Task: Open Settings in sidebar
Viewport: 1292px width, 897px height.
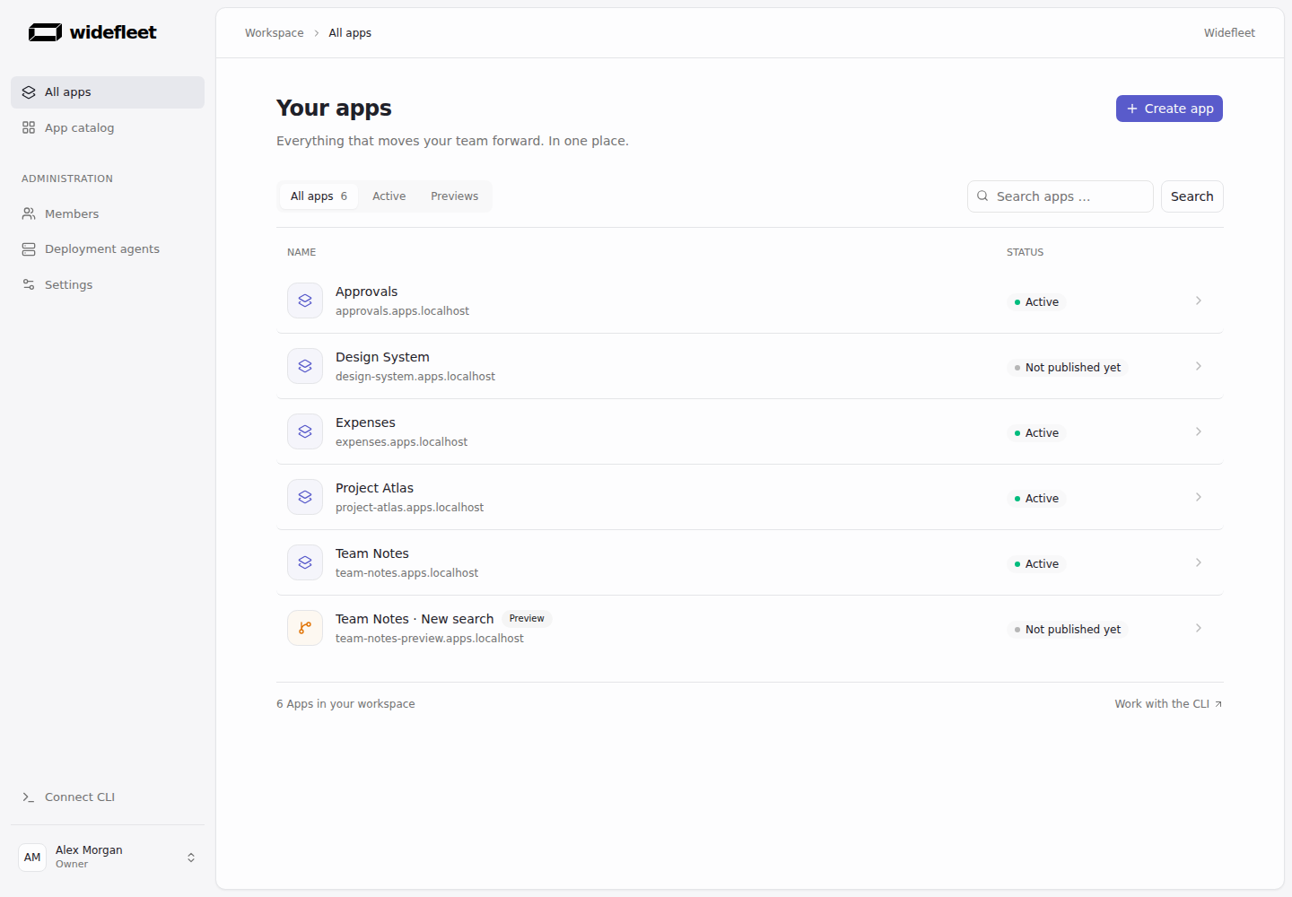Action: click(x=108, y=284)
